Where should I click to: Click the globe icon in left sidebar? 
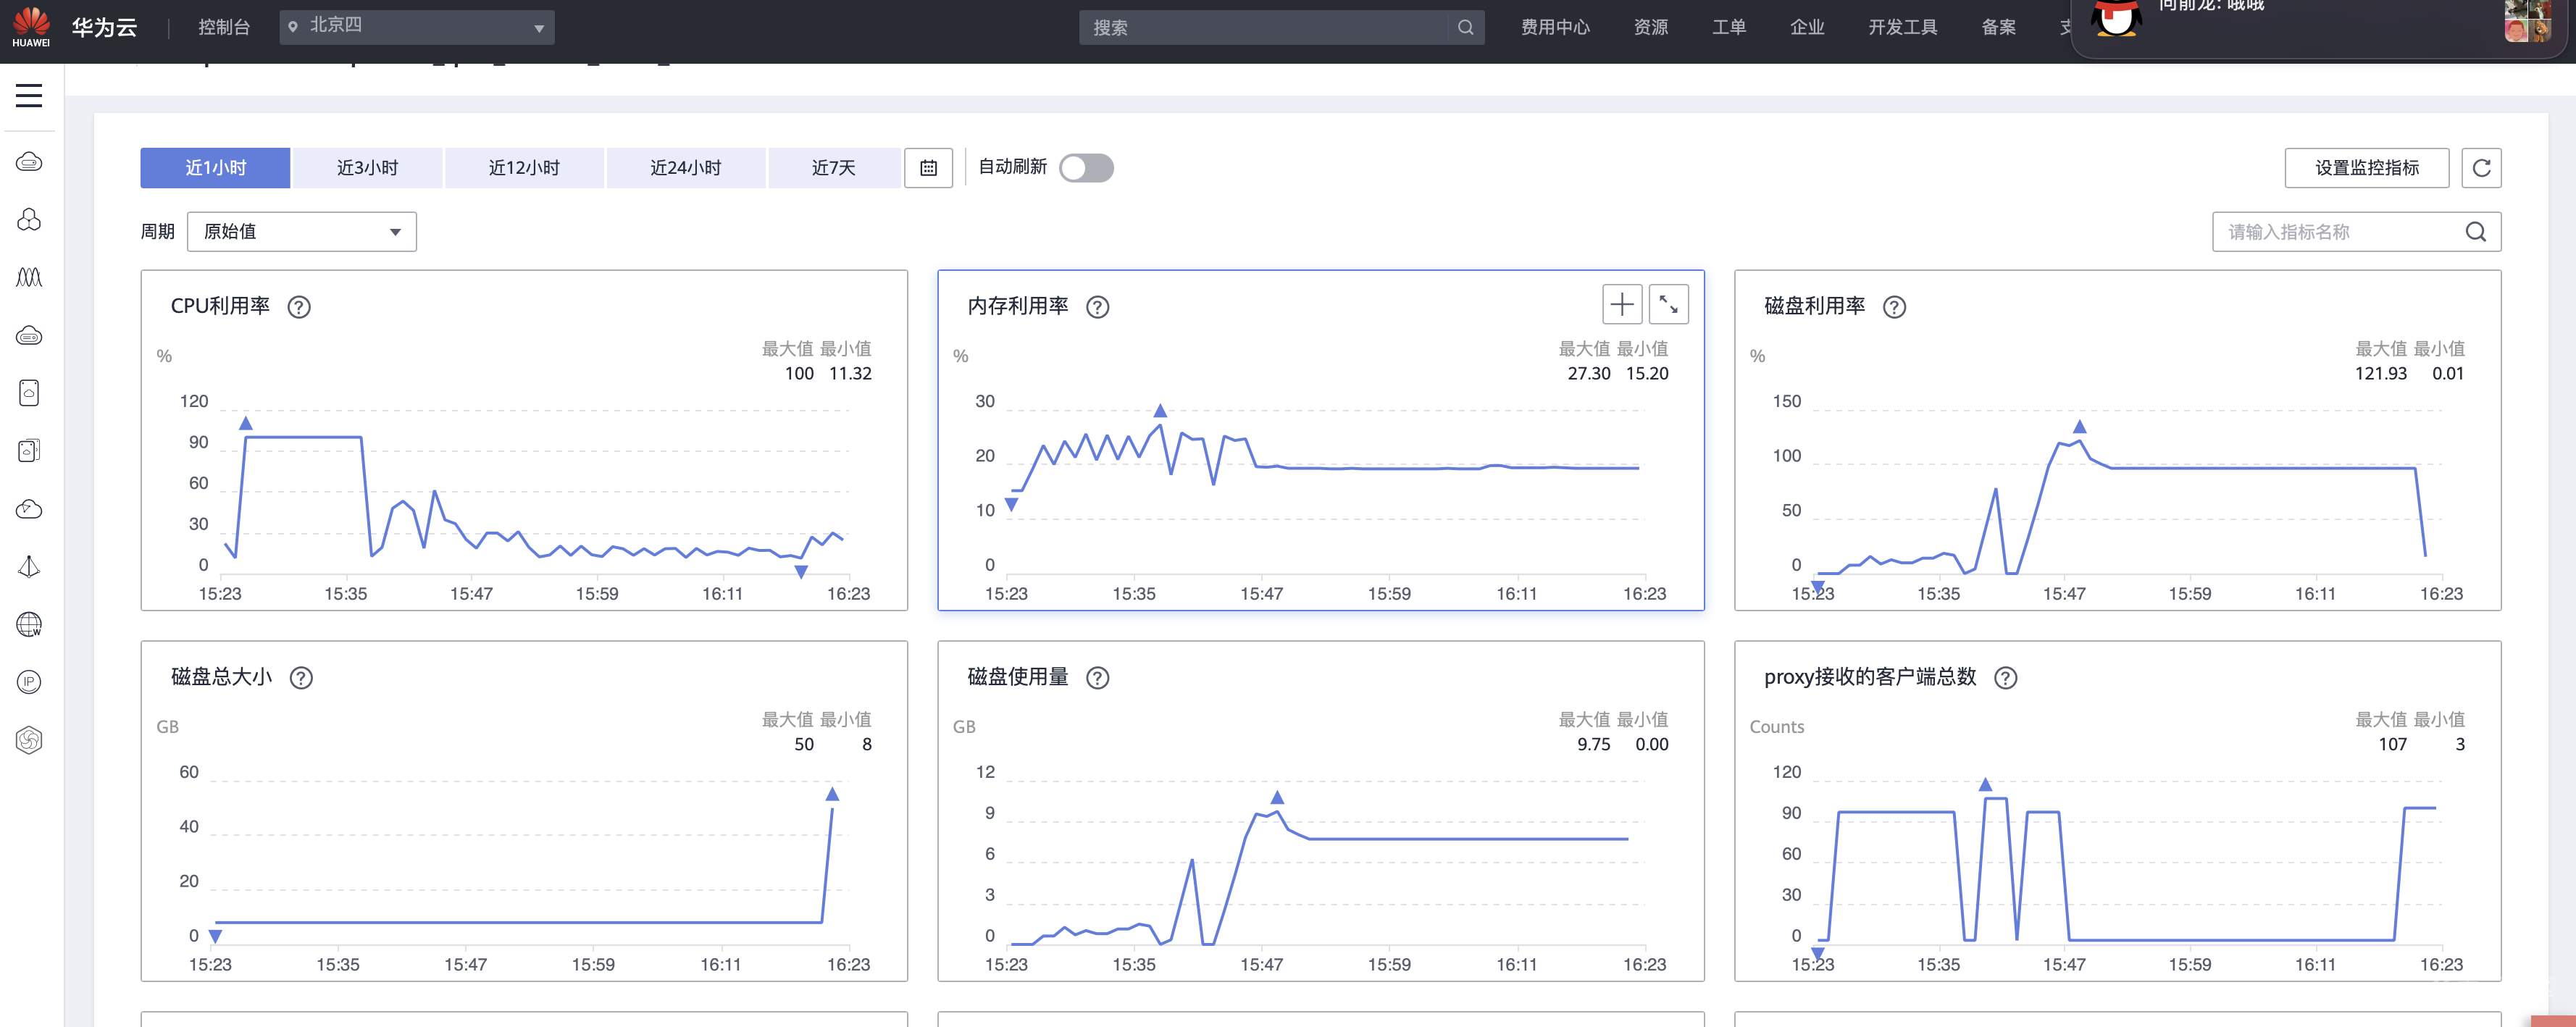pos(29,625)
